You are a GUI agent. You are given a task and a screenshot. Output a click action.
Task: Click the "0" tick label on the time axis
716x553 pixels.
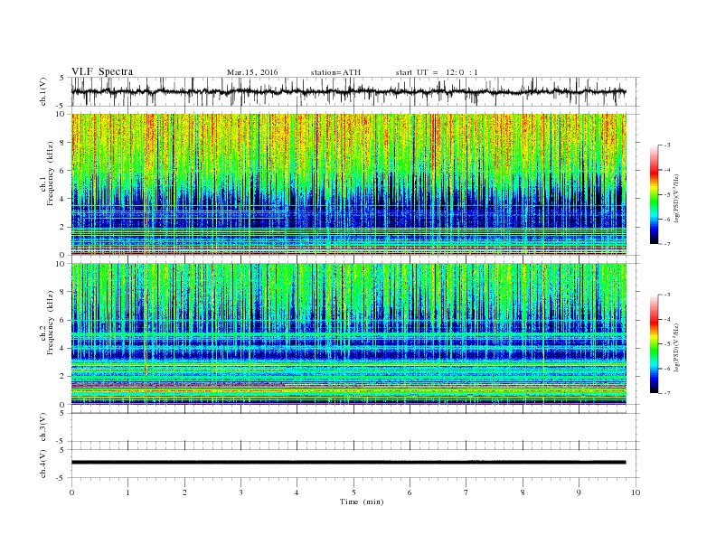[x=71, y=492]
